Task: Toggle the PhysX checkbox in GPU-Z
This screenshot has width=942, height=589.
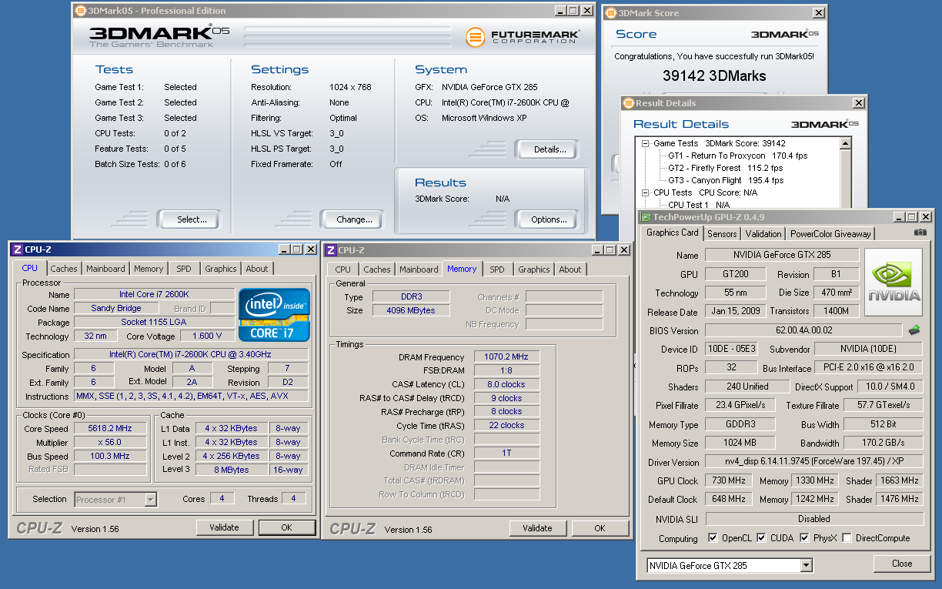Action: point(804,537)
